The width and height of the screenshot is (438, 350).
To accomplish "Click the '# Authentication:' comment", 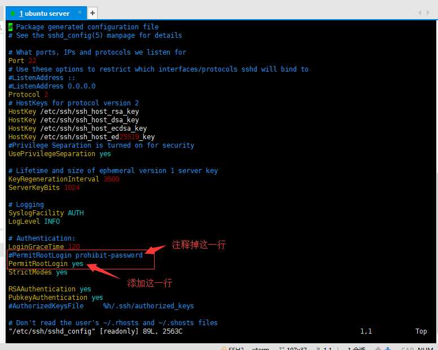I will coord(42,238).
